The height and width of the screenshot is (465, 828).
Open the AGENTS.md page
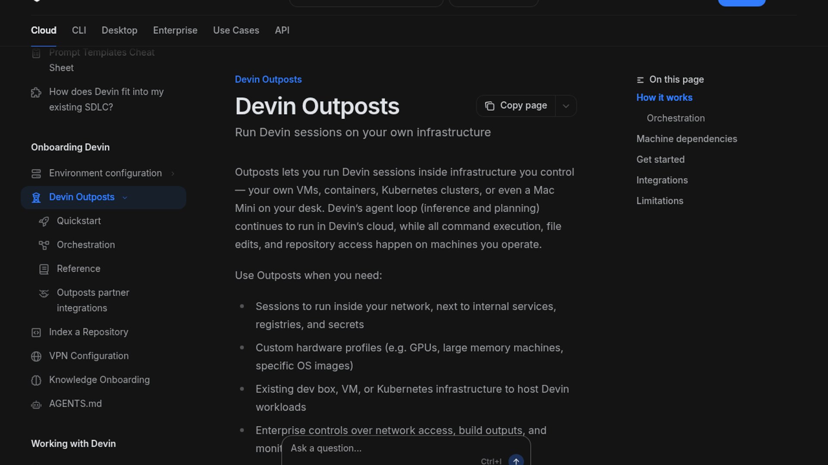75,404
